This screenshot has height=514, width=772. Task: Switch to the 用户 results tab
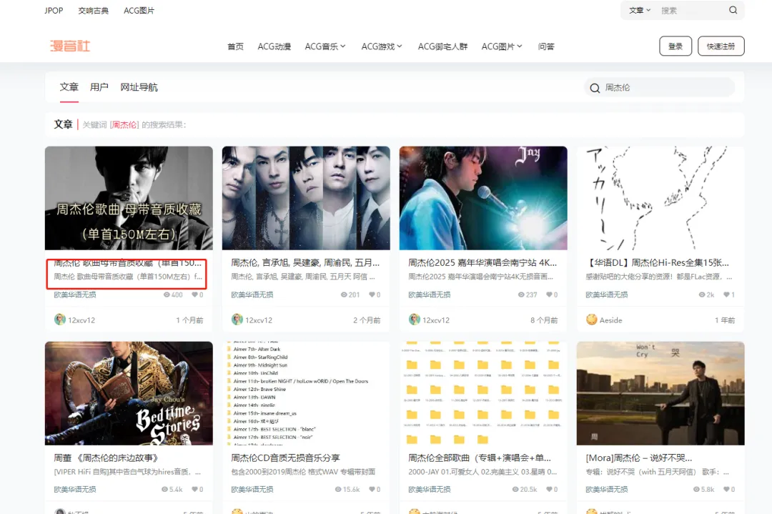click(99, 87)
